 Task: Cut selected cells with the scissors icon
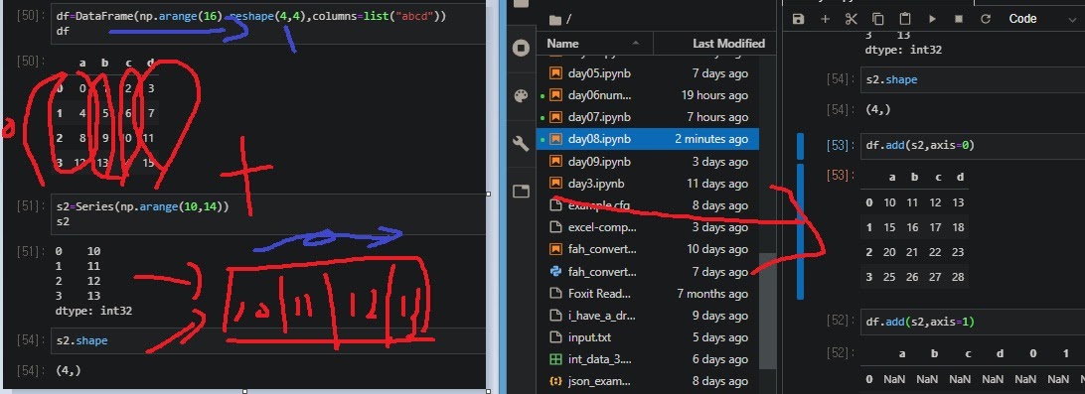click(x=852, y=19)
